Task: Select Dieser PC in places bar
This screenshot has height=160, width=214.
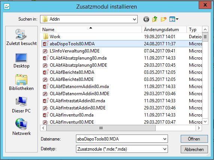Action: point(21,105)
